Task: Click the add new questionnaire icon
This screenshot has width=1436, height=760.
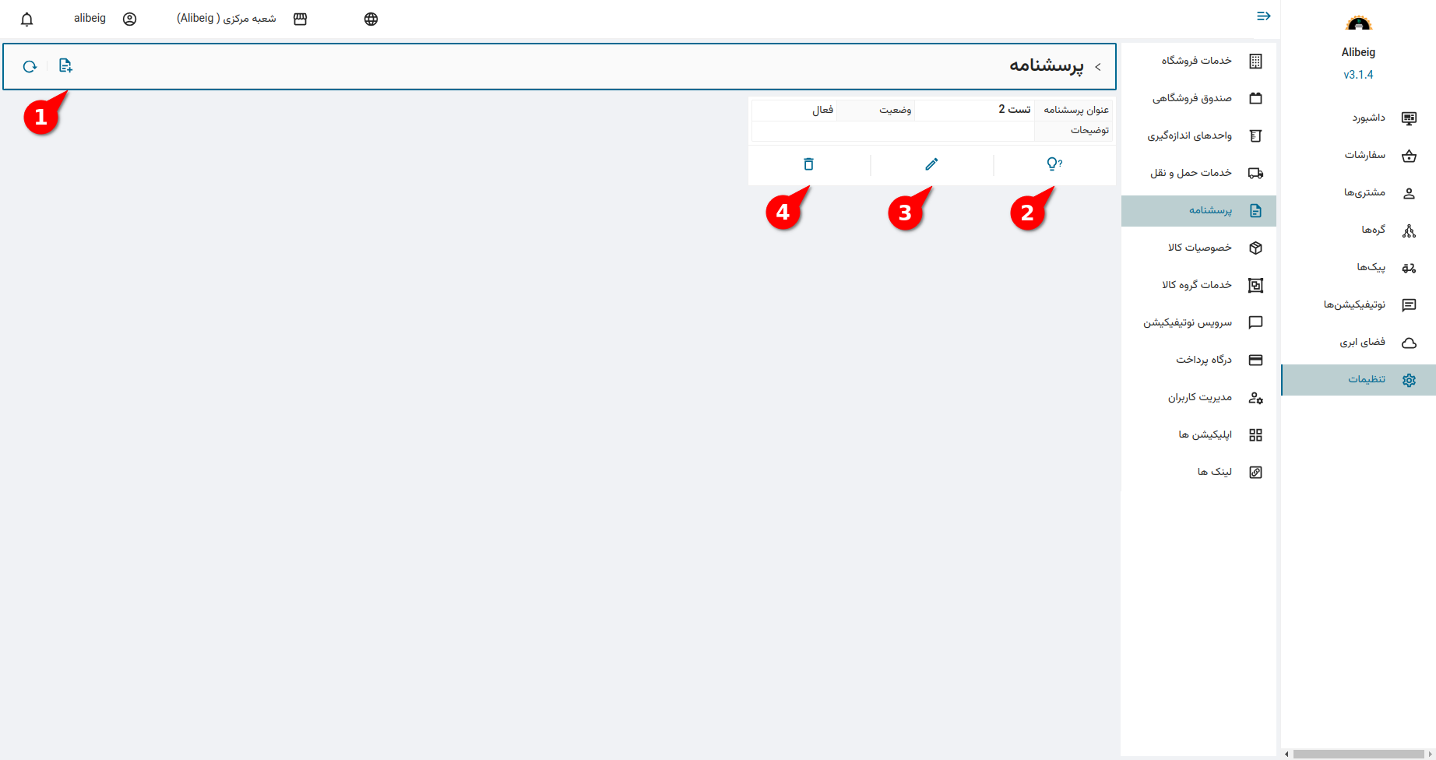Action: [65, 66]
